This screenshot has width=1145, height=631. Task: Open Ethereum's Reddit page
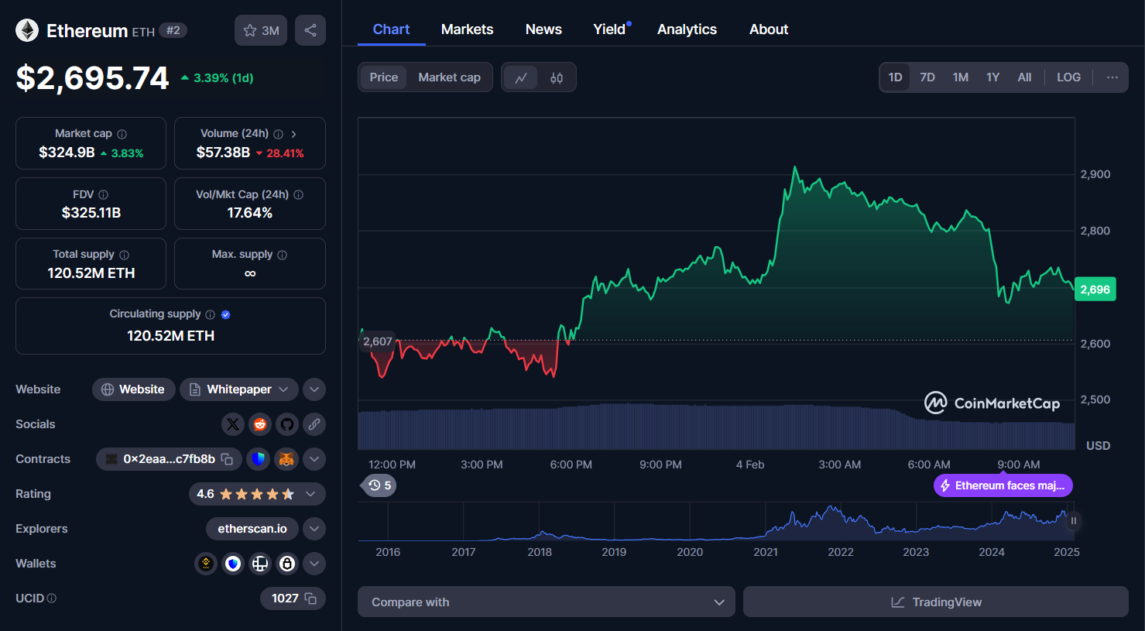tap(259, 424)
